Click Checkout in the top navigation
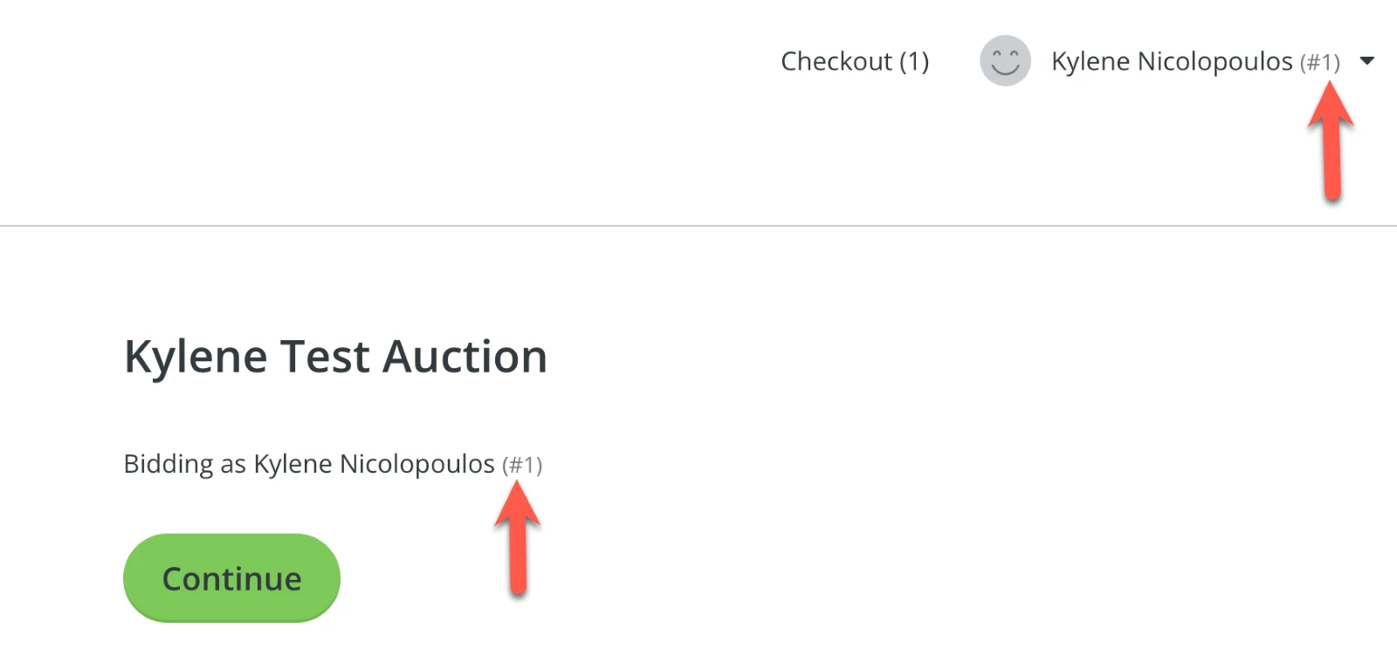 [854, 61]
